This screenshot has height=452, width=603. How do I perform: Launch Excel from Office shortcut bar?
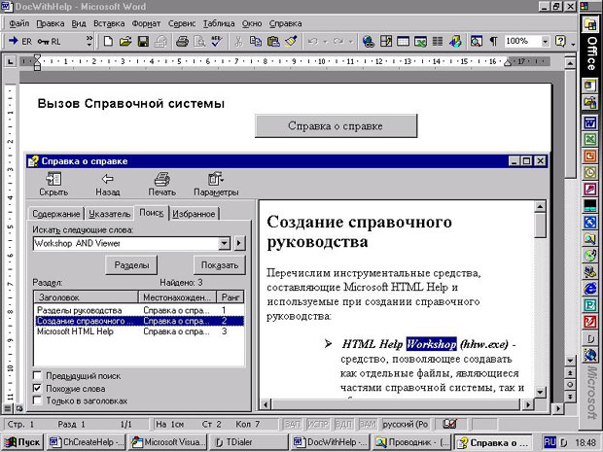click(590, 139)
